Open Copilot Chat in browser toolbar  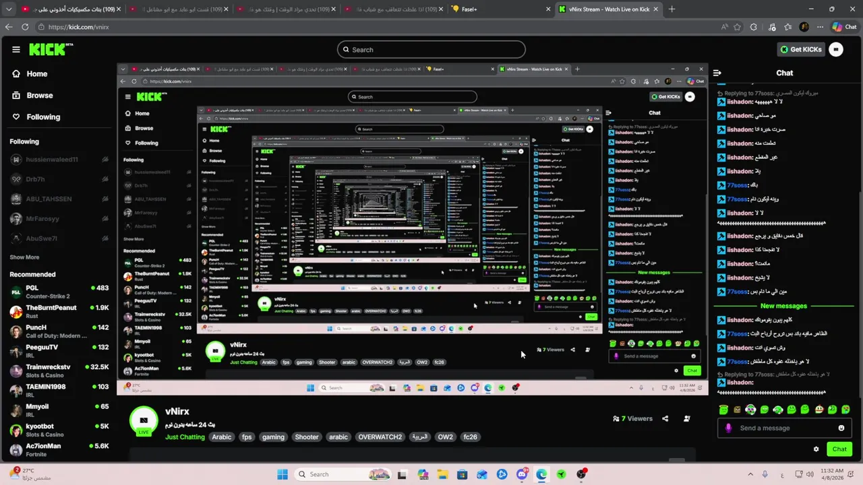point(844,27)
